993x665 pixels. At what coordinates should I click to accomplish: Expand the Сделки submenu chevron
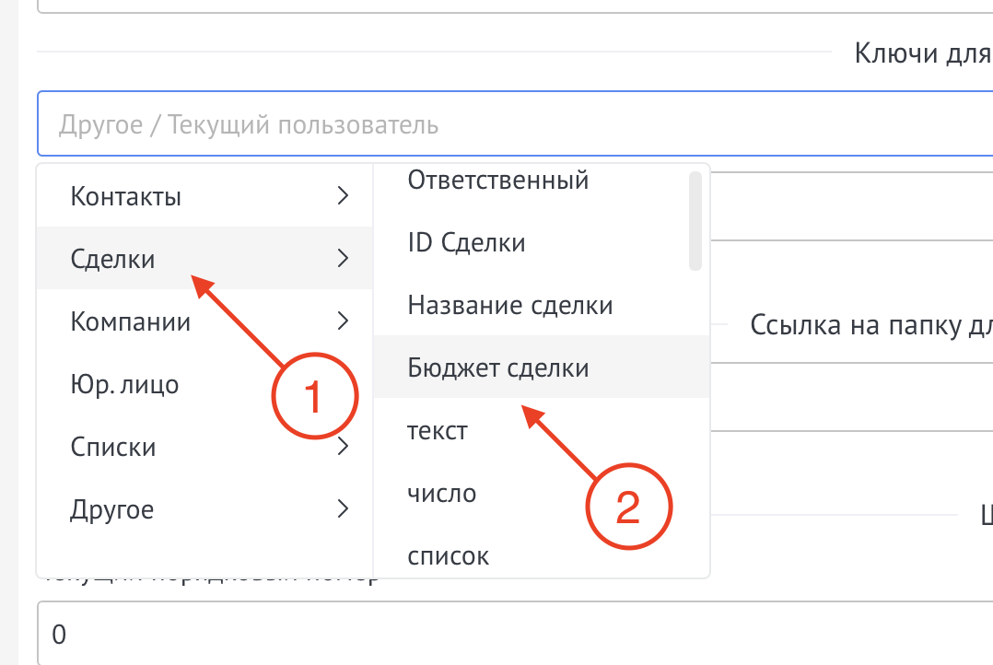click(x=343, y=259)
